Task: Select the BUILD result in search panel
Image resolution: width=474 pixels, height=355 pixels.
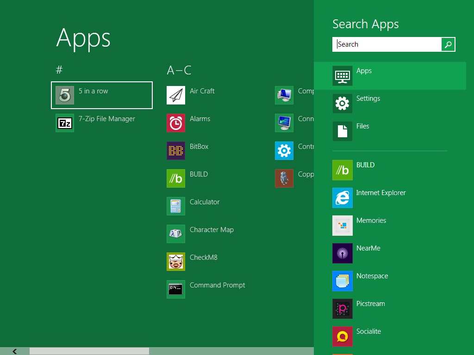Action: click(365, 165)
